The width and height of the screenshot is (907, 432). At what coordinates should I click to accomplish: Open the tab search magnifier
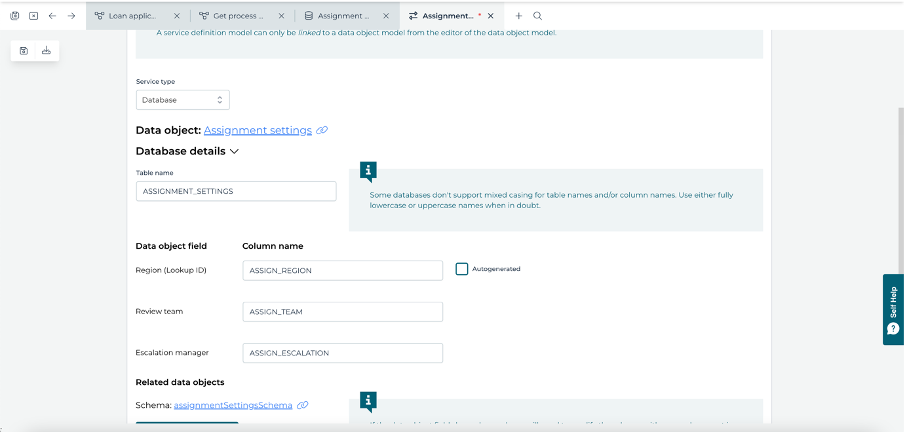tap(537, 15)
